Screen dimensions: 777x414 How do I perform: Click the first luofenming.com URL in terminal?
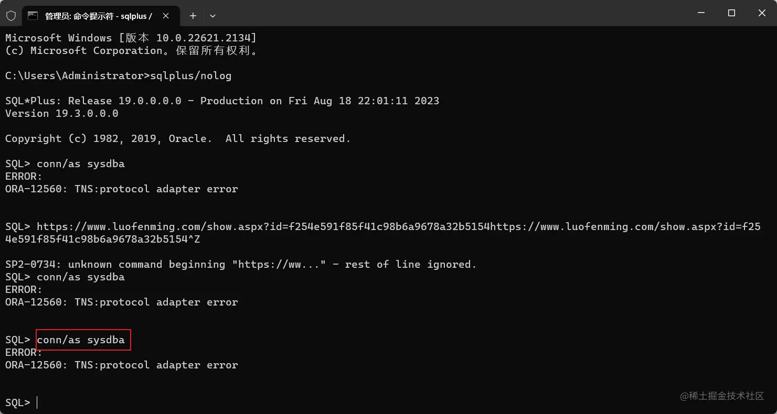tap(263, 226)
